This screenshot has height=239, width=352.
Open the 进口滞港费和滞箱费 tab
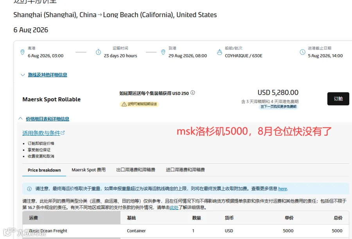(185, 170)
